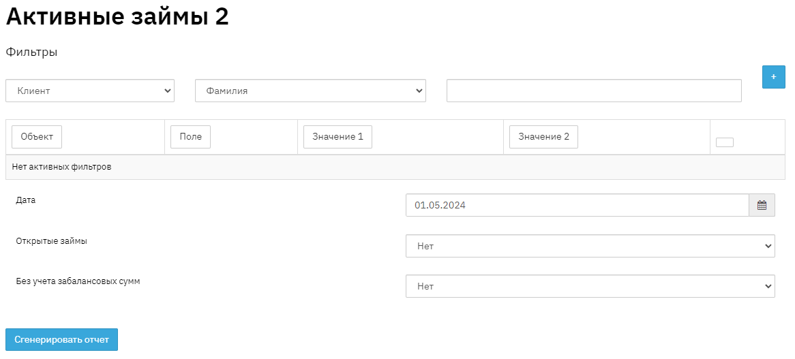Expand the Без учета забалансовых сумм dropdown
Viewport: 795px width, 359px height.
(x=590, y=286)
